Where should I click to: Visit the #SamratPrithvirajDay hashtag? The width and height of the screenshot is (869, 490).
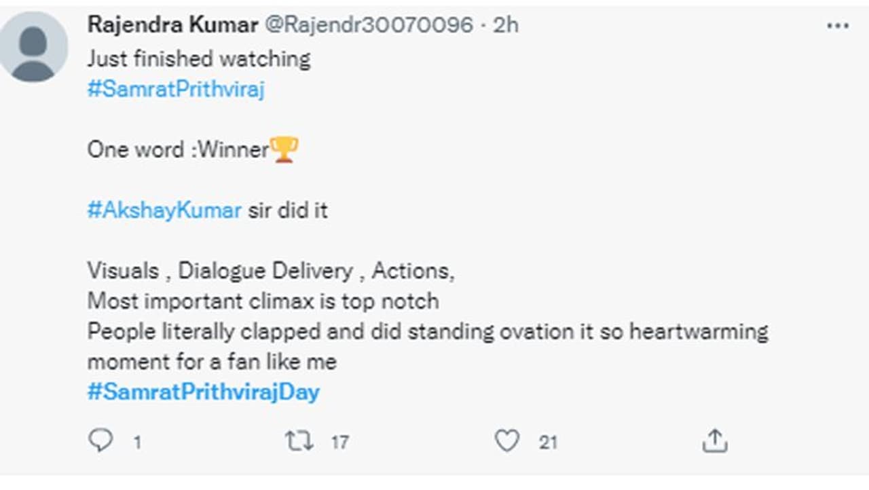click(203, 392)
